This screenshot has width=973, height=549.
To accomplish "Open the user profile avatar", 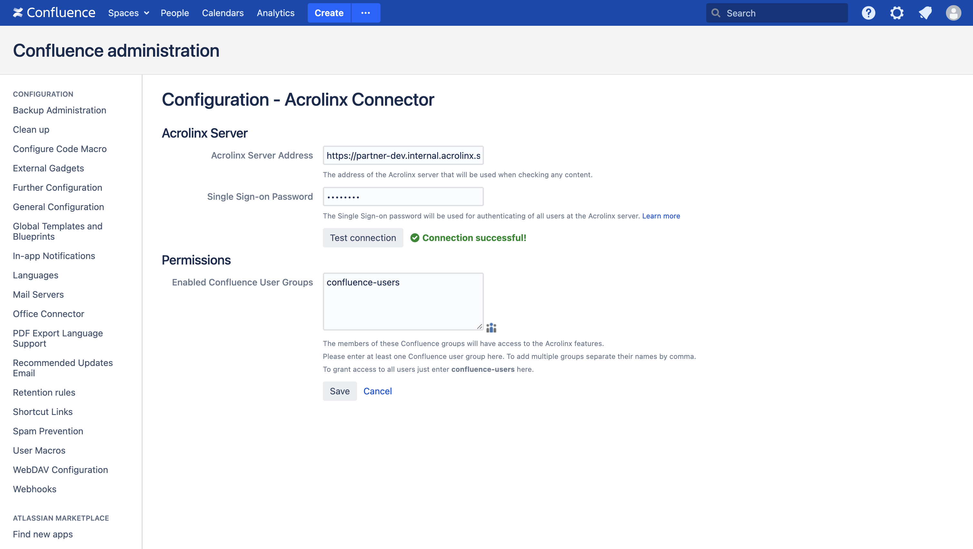I will (953, 13).
